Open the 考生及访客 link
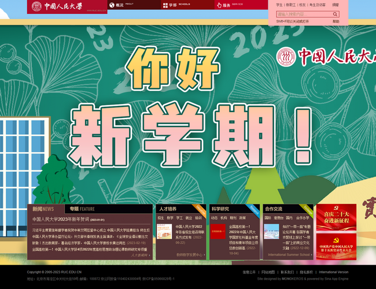This screenshot has width=376, height=289. tap(318, 5)
